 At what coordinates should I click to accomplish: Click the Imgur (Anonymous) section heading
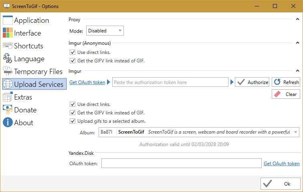(x=89, y=43)
